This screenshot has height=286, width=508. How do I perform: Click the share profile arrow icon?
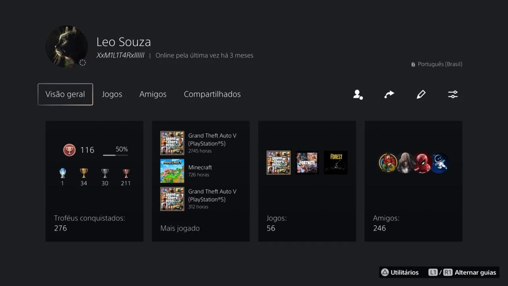(x=389, y=95)
